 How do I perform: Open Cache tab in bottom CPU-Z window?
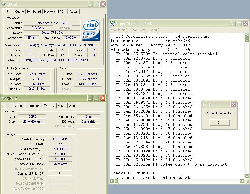pos(19,106)
